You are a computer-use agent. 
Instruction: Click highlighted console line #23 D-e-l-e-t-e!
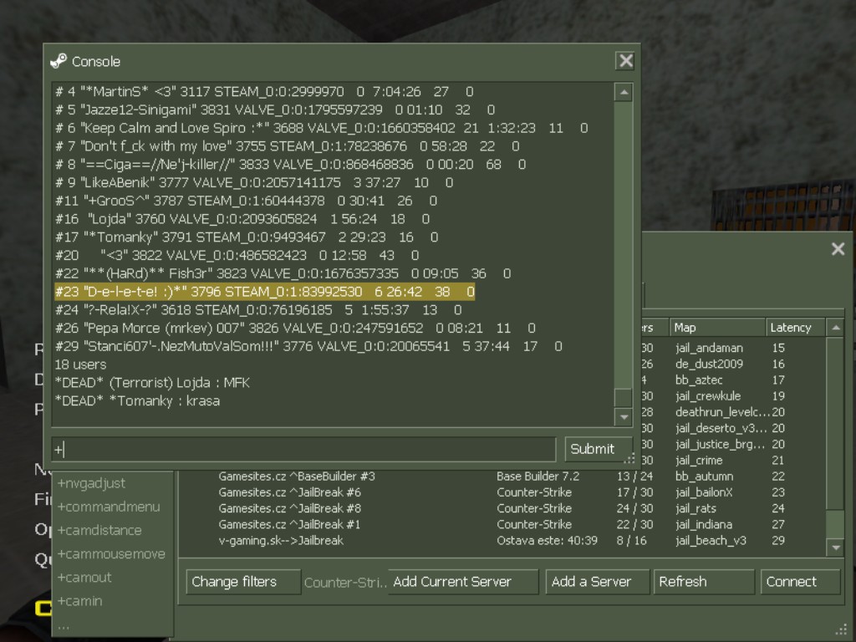265,292
